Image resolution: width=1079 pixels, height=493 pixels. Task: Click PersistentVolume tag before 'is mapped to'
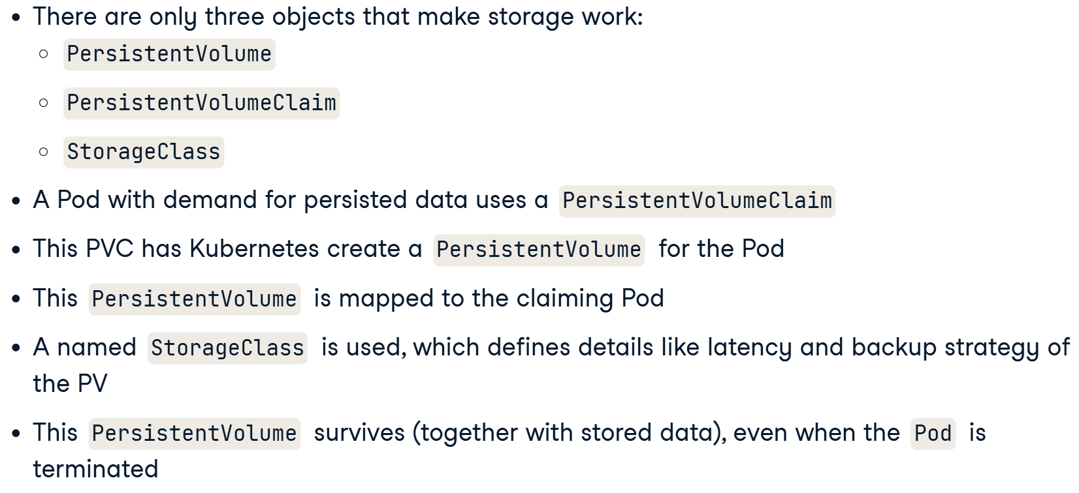[x=195, y=299]
